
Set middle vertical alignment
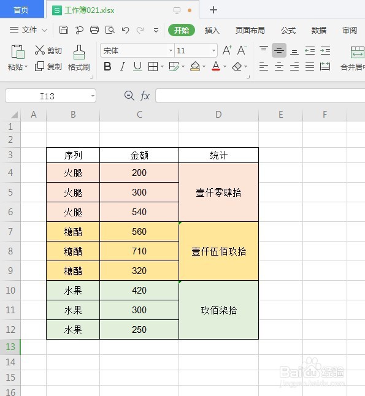(279, 50)
